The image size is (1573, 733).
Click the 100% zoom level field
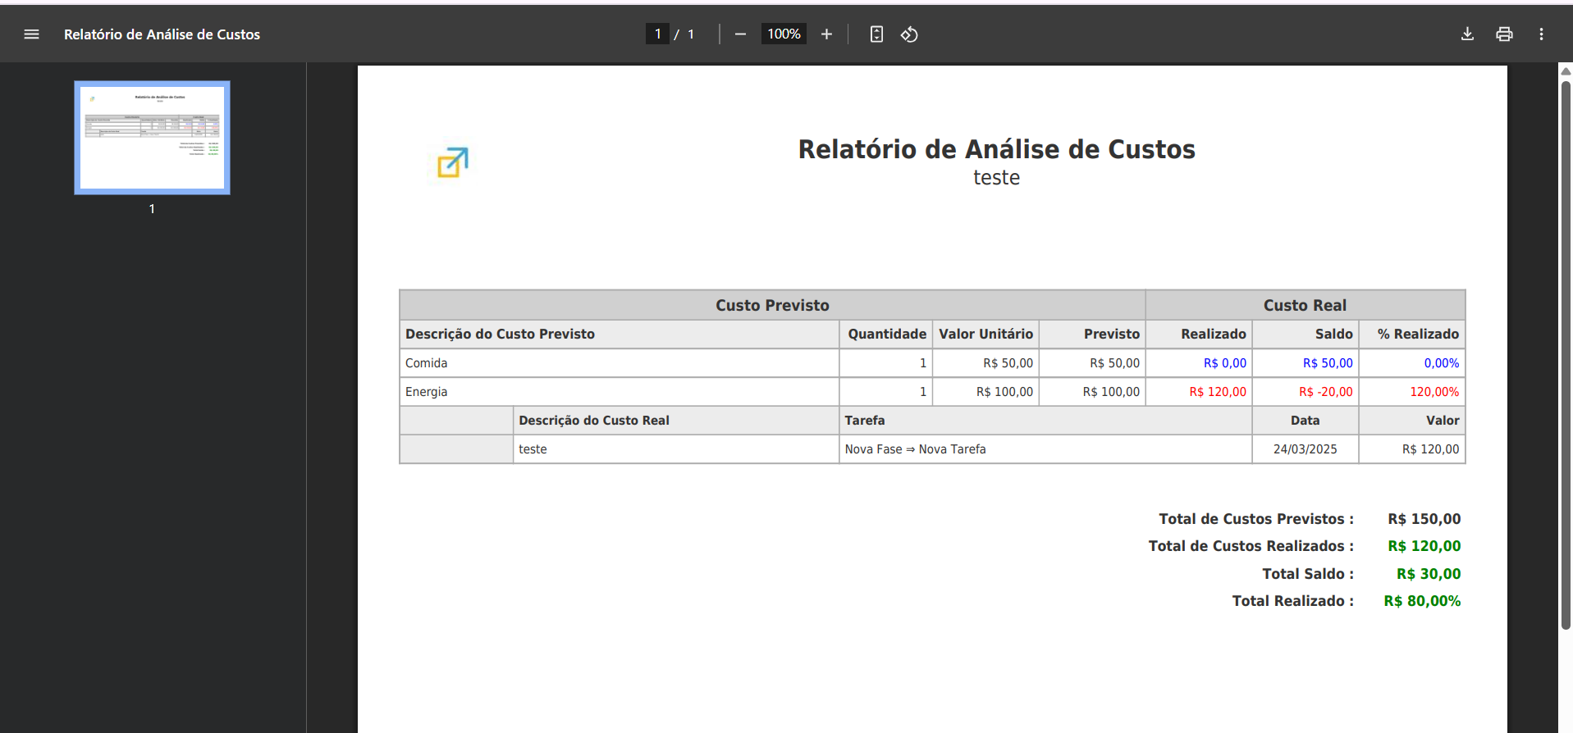coord(784,34)
